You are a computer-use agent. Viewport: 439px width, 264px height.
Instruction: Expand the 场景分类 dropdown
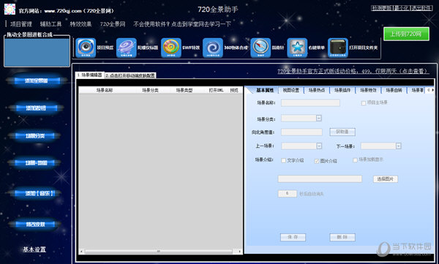coord(319,118)
